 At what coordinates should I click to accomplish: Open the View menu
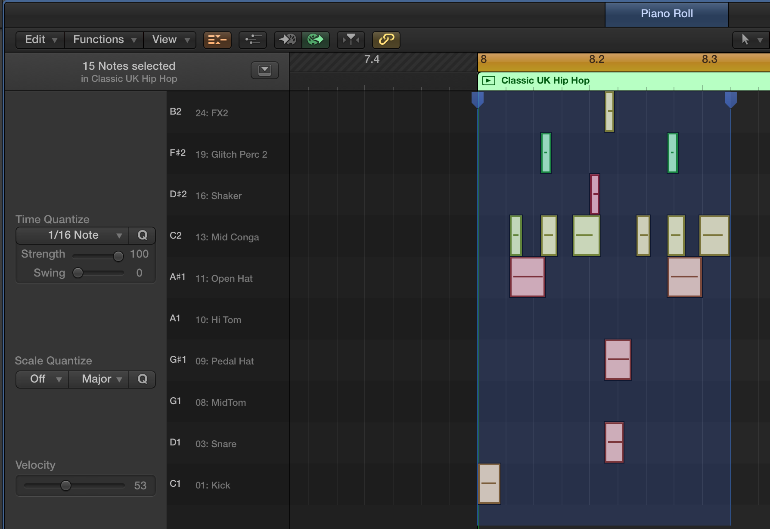click(170, 40)
